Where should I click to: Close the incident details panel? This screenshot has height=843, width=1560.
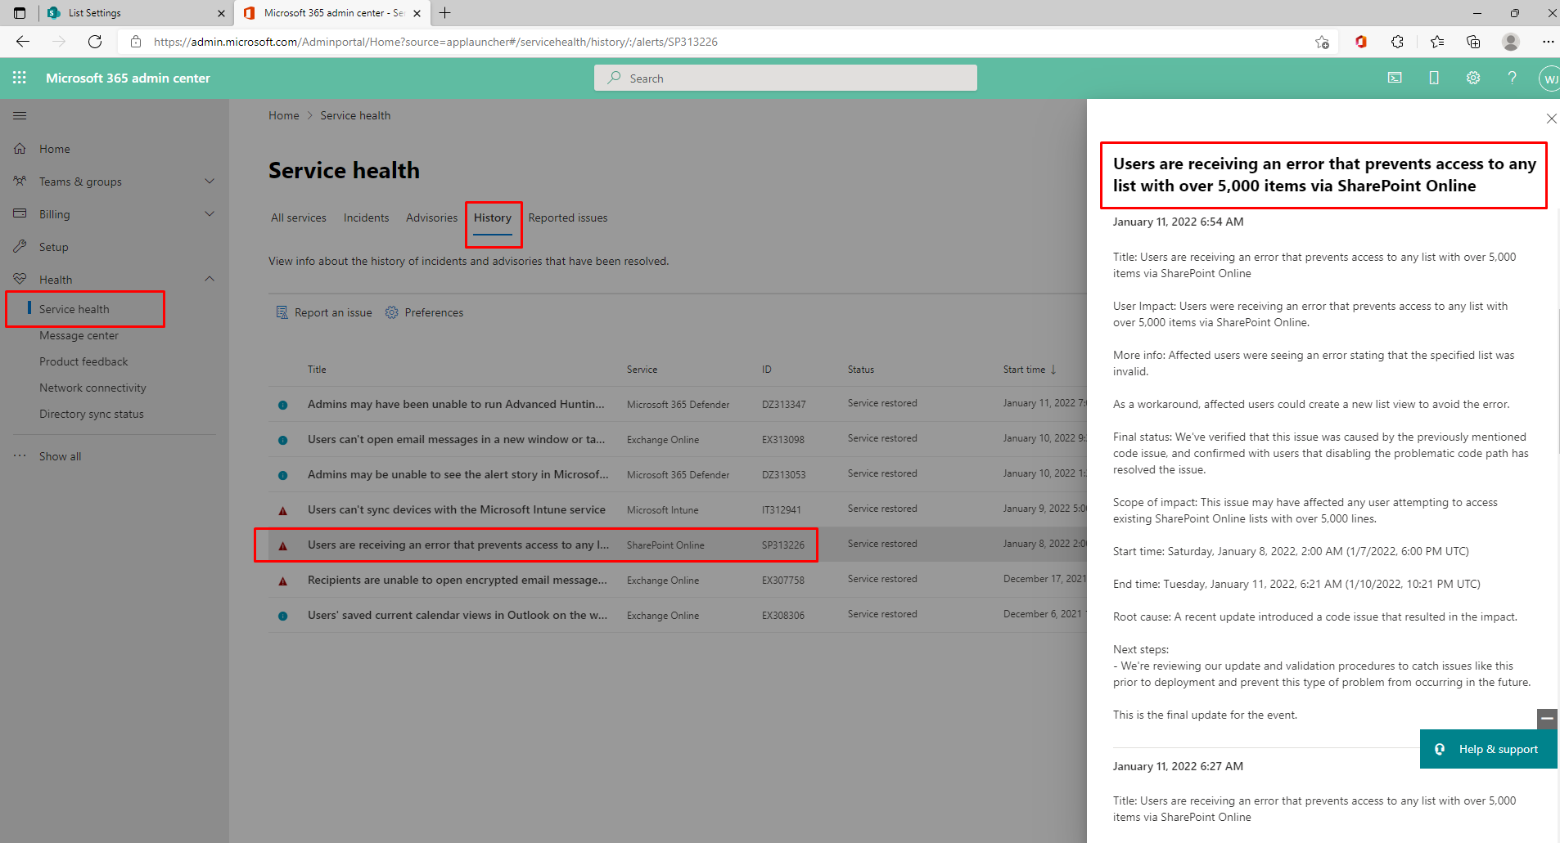click(1551, 119)
